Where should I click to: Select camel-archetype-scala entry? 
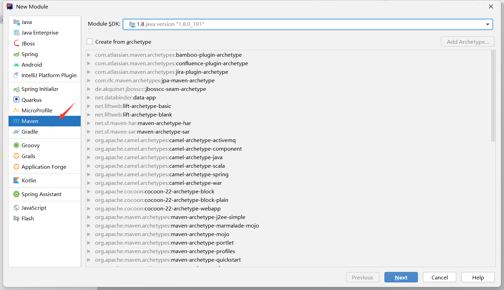click(160, 166)
